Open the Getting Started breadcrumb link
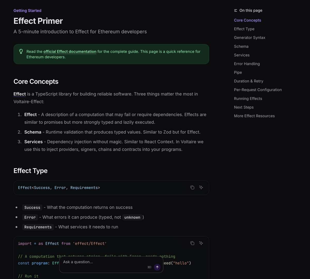Image resolution: width=310 pixels, height=279 pixels. coord(27,11)
